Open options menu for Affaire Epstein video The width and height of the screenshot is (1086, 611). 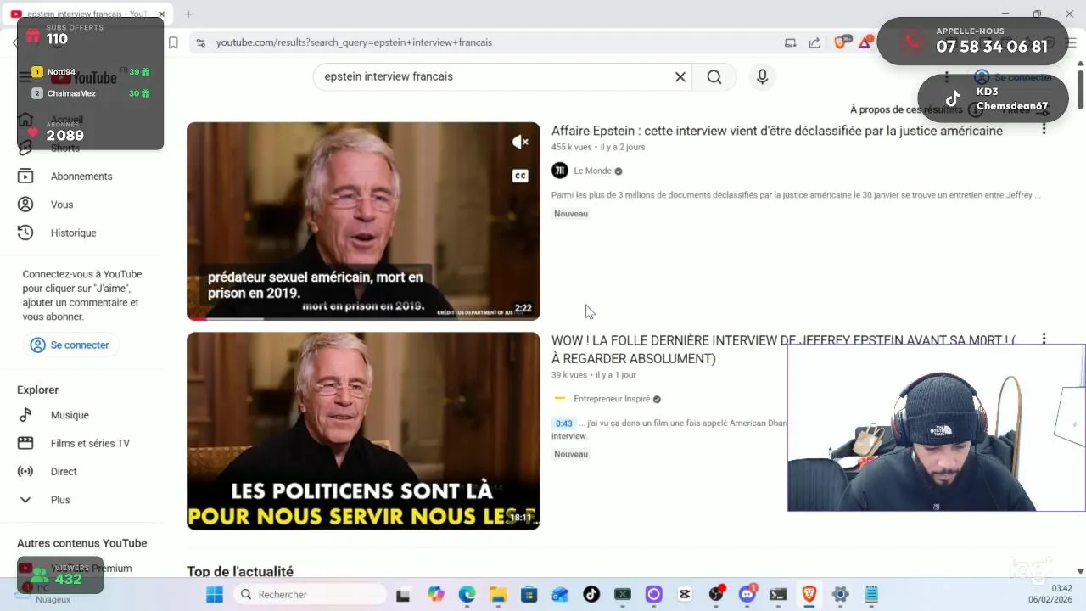[x=1044, y=129]
